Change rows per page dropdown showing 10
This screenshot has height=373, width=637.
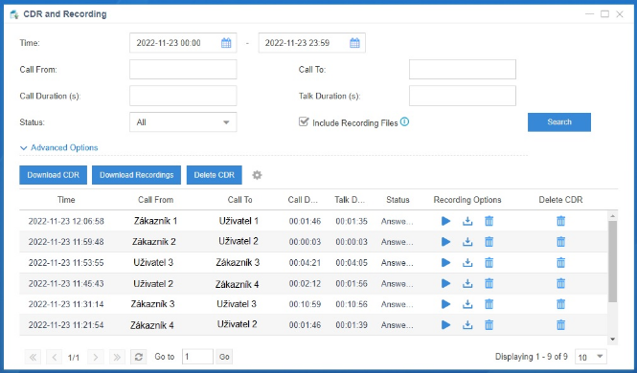(591, 357)
